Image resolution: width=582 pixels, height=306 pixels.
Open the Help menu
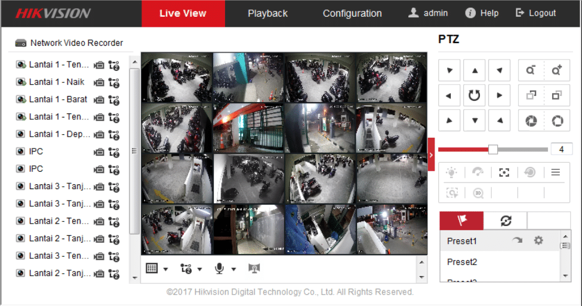482,13
